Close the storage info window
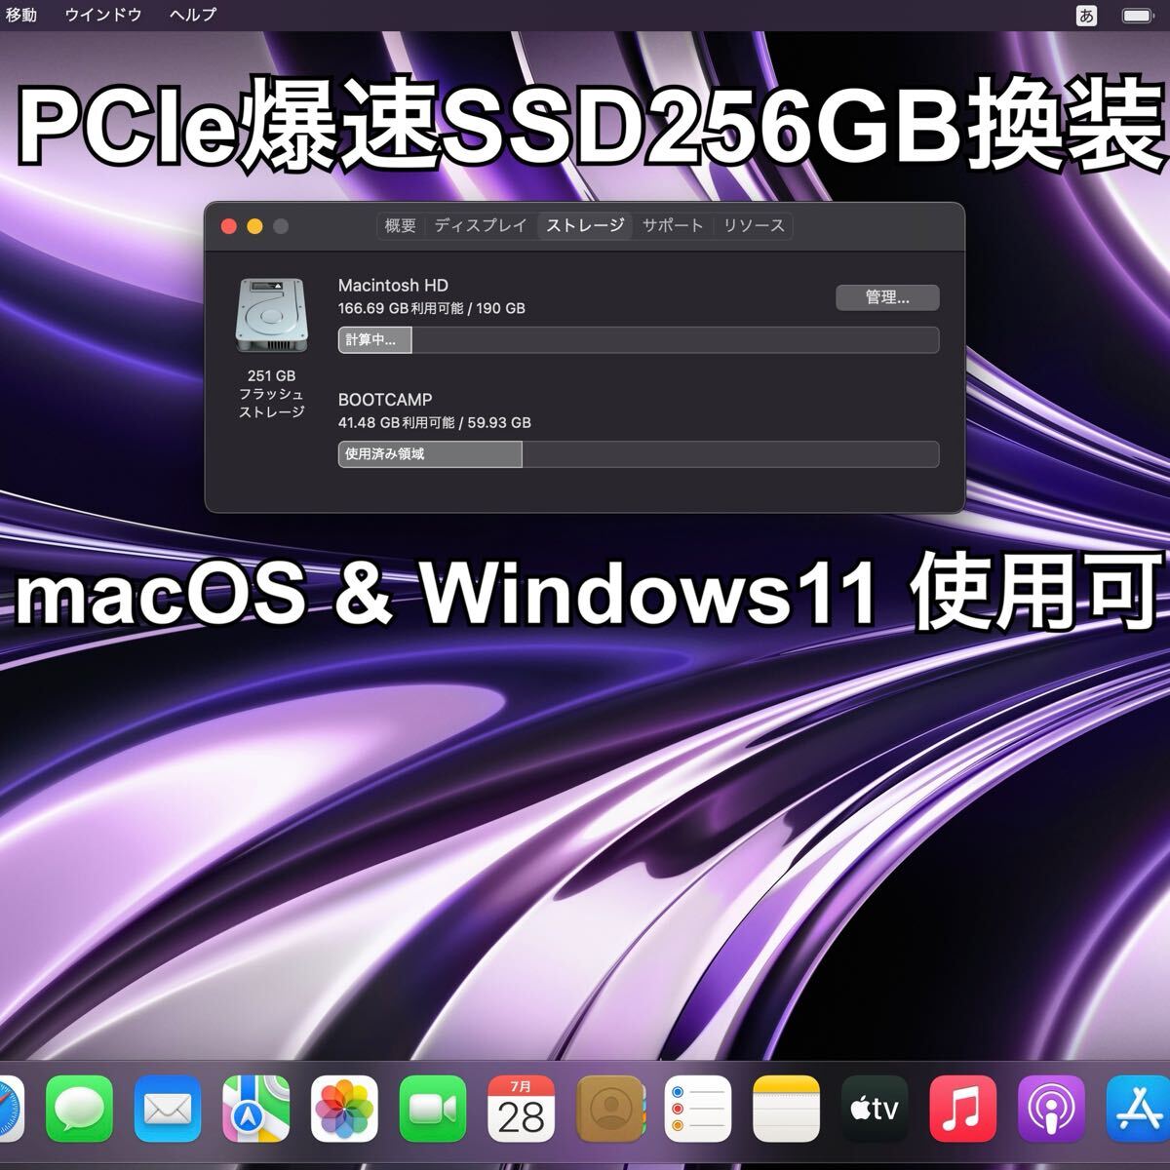 tap(229, 226)
